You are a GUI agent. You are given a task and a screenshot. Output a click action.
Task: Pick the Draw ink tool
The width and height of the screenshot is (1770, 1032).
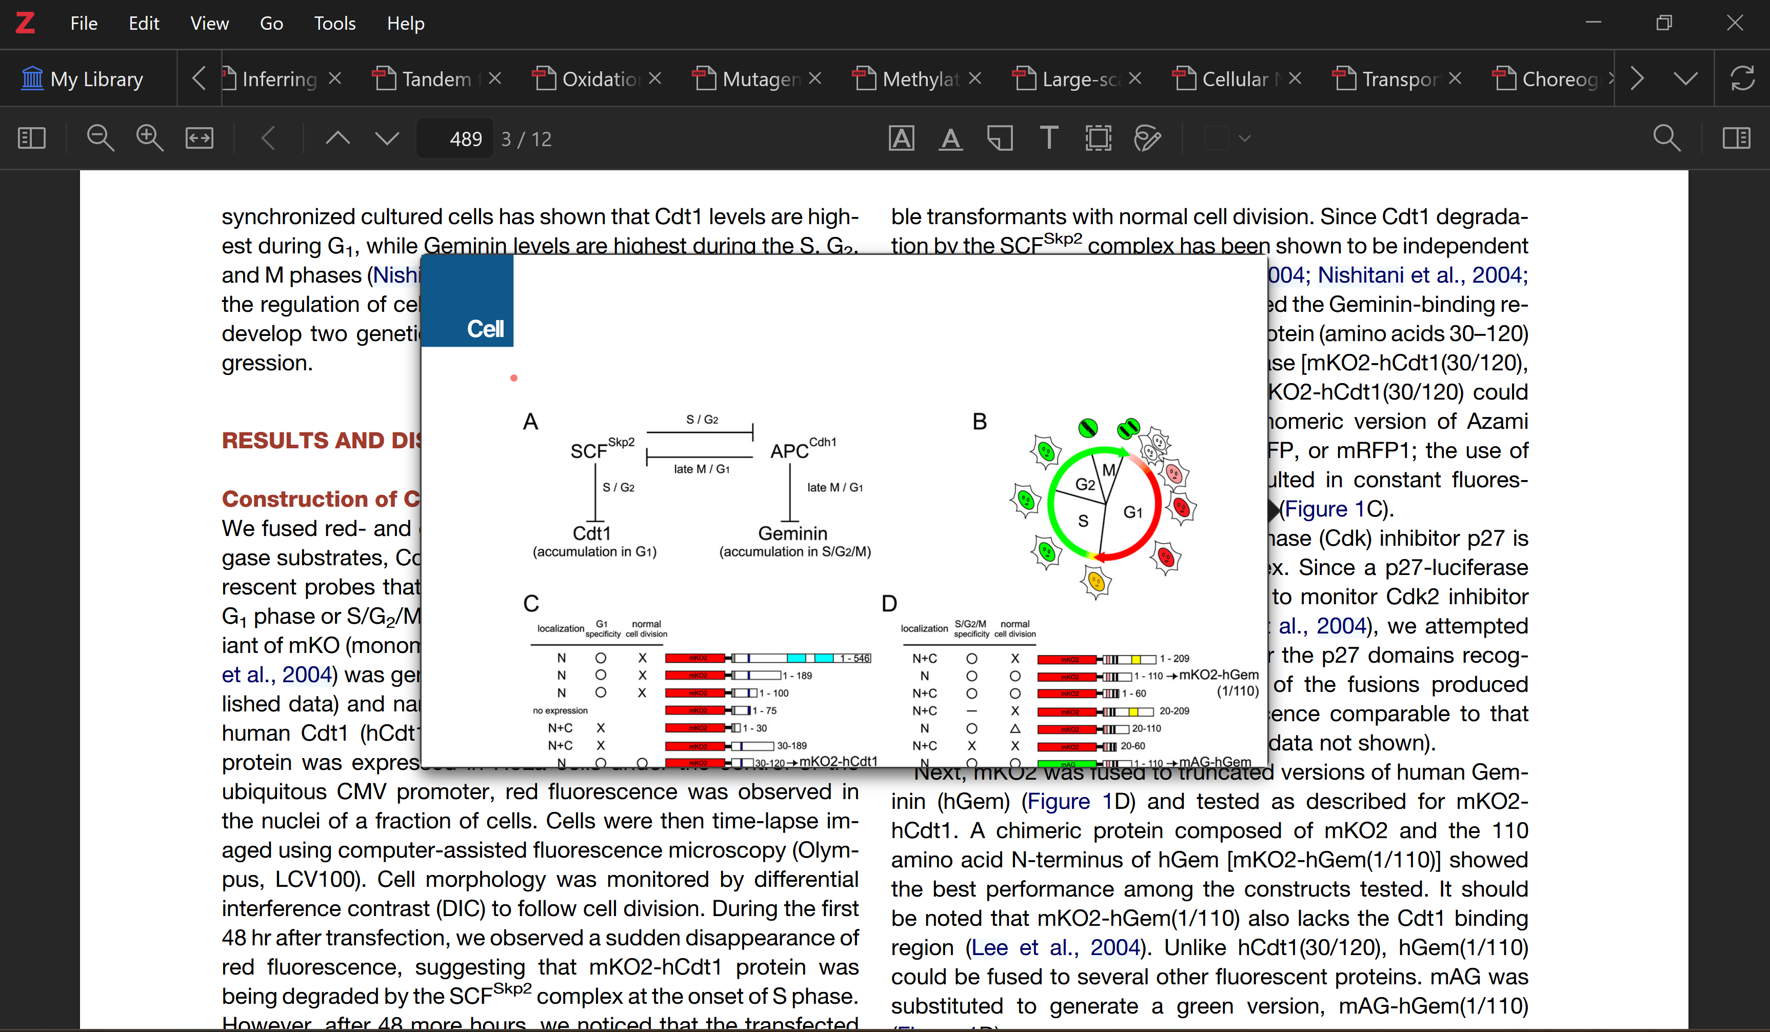tap(1147, 138)
